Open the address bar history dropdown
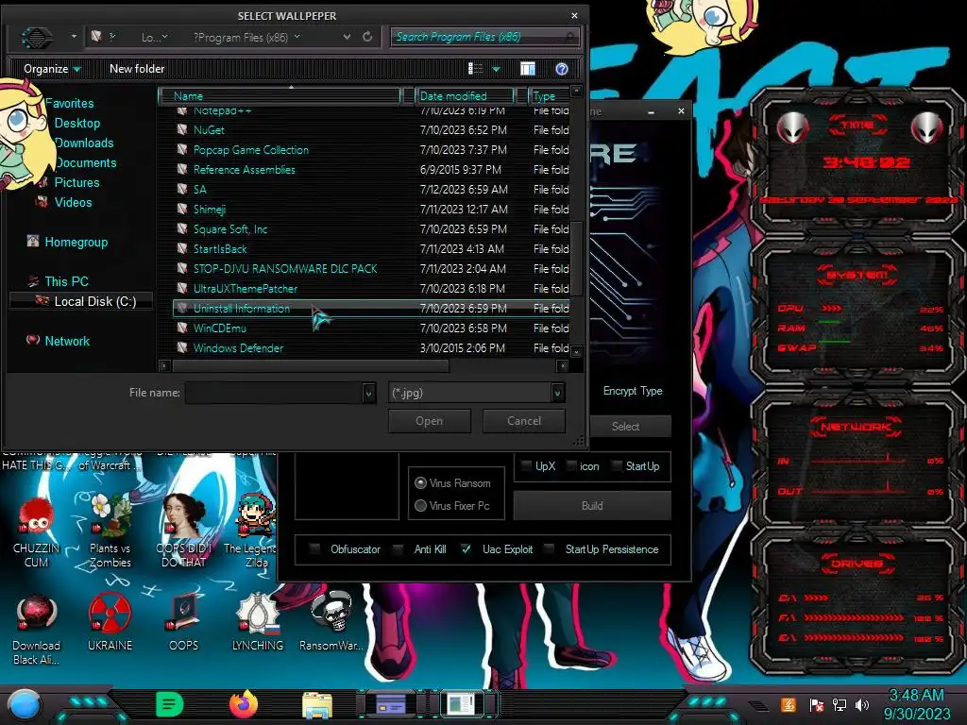 pyautogui.click(x=348, y=37)
